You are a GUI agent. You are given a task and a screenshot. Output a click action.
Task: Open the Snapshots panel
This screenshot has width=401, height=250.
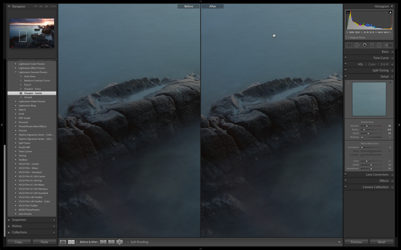tap(19, 219)
